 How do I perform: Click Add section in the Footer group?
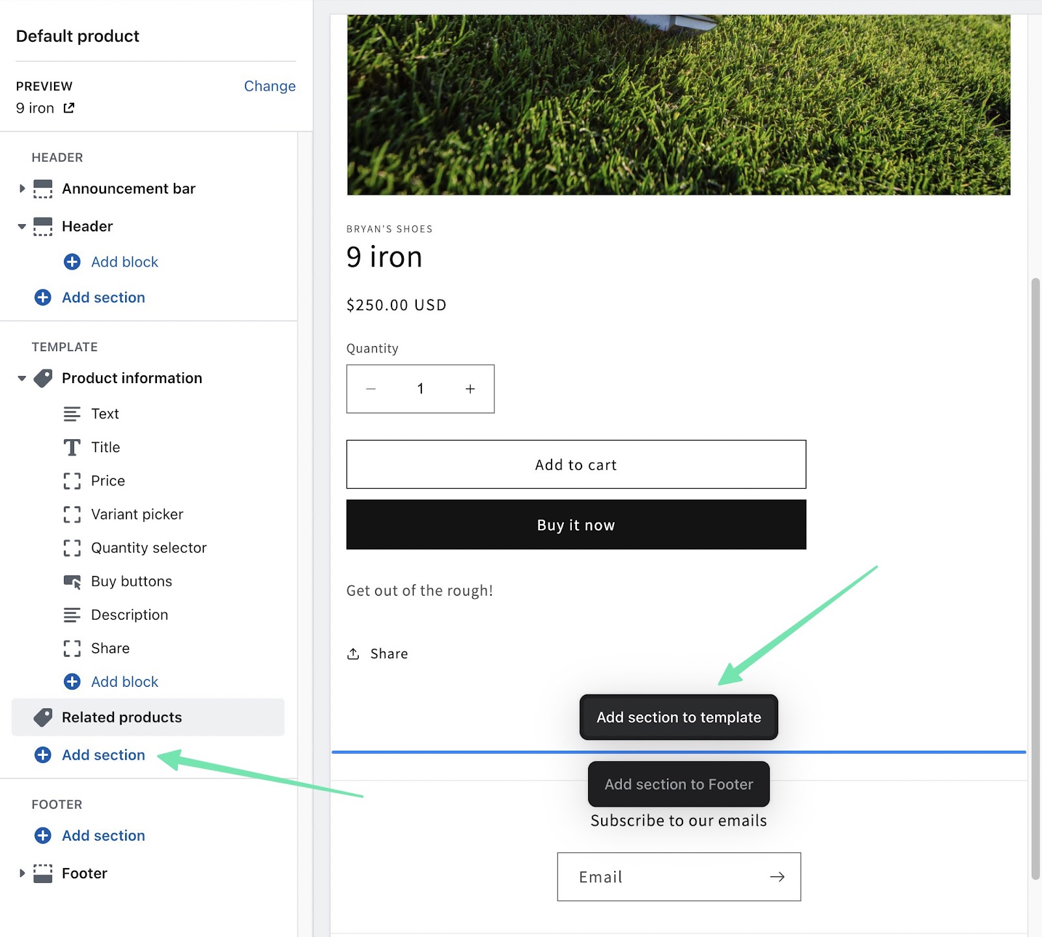tap(104, 836)
